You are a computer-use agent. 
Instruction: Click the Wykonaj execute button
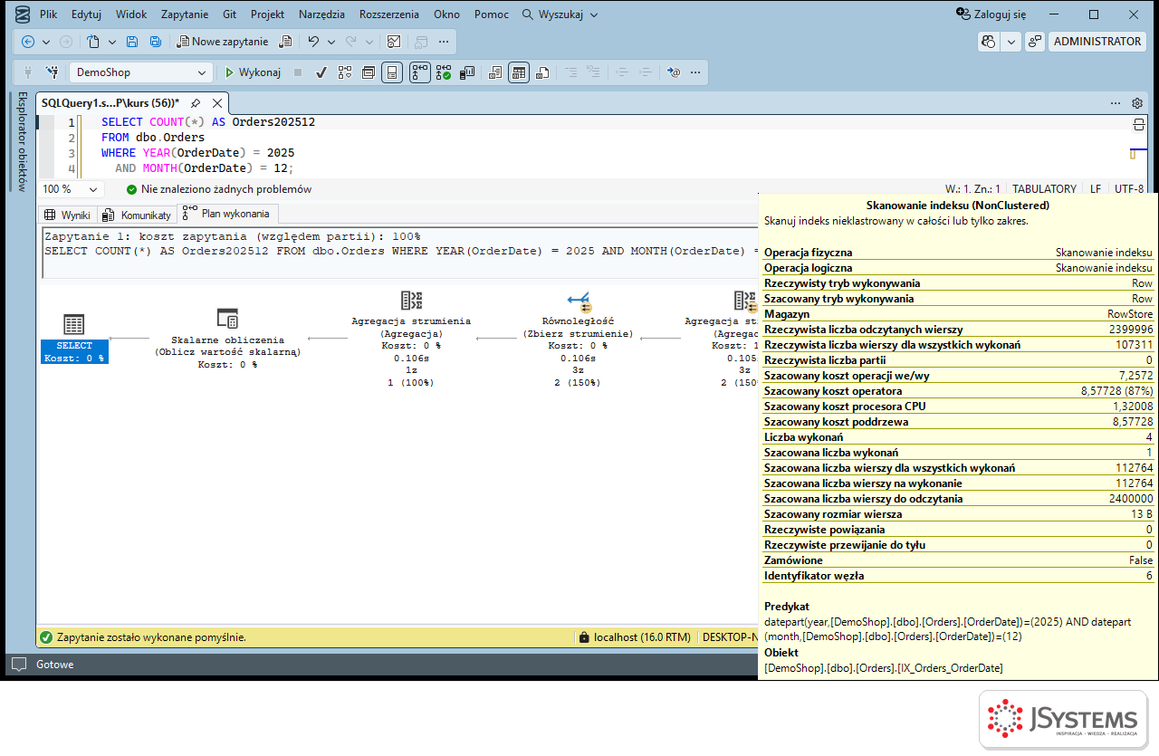(x=253, y=72)
